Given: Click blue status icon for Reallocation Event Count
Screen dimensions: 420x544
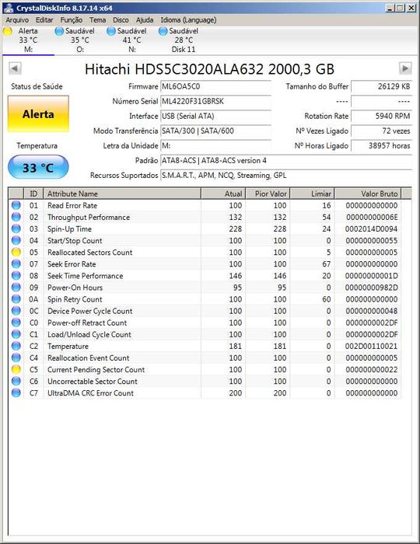Looking at the screenshot, I should (16, 357).
